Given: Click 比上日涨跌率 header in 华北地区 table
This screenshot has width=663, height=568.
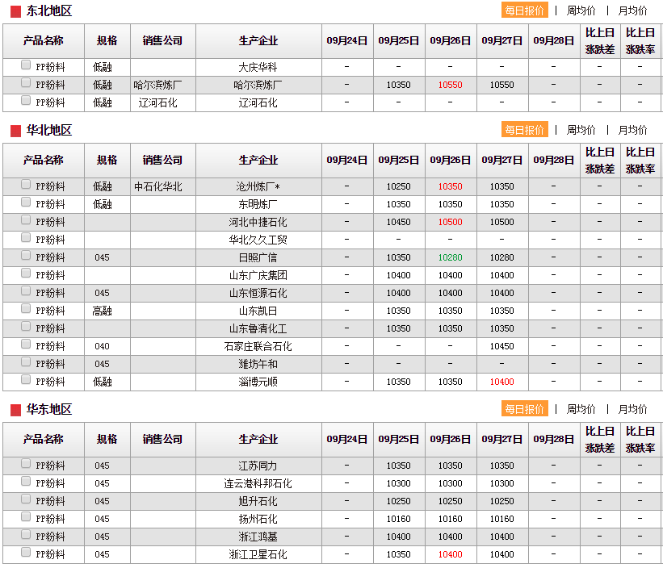Looking at the screenshot, I should tap(640, 161).
